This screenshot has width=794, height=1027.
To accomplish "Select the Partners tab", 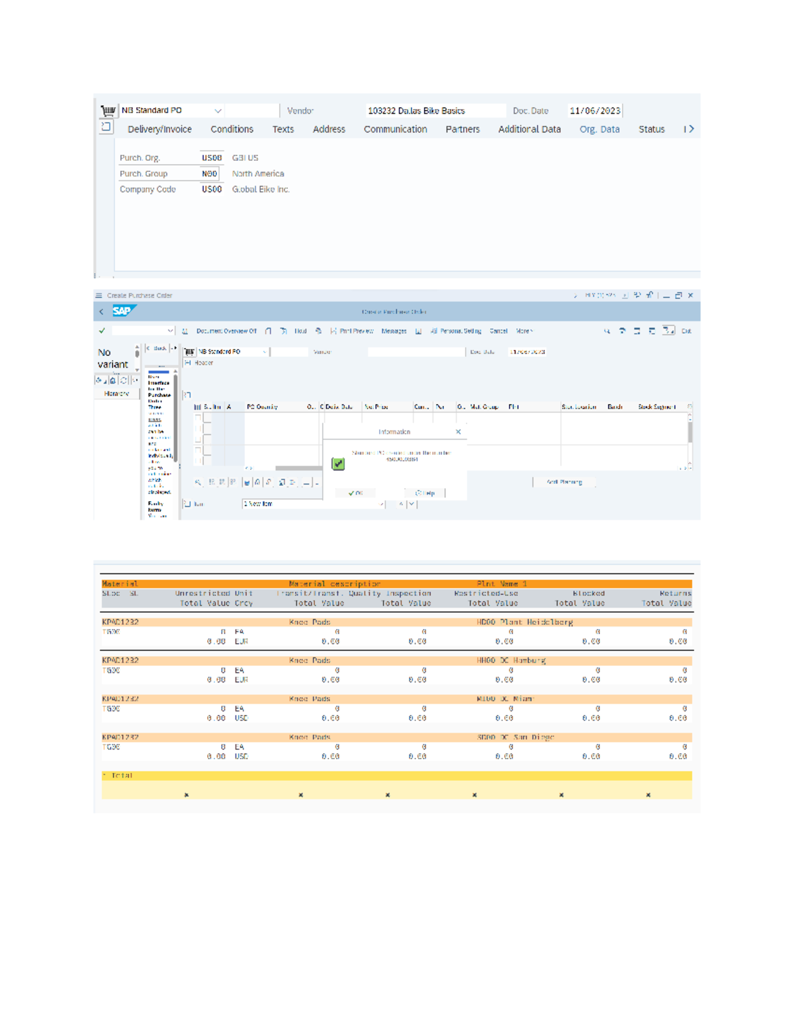I will coord(463,129).
